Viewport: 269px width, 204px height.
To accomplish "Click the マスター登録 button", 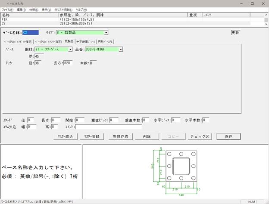I will (x=92, y=136).
